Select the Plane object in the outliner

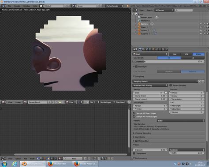[x=143, y=27]
